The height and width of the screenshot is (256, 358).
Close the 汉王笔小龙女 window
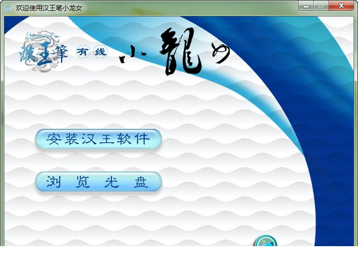tap(341, 6)
